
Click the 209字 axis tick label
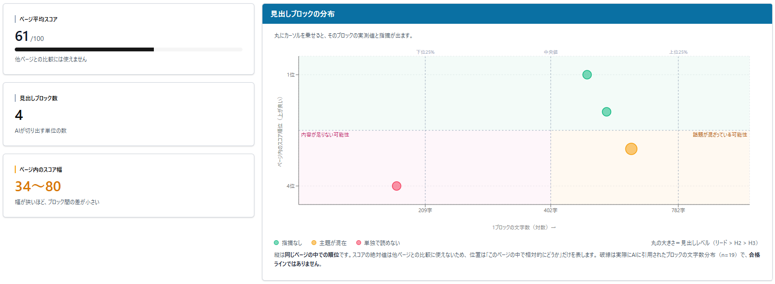pyautogui.click(x=425, y=210)
